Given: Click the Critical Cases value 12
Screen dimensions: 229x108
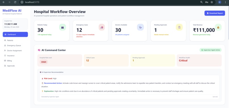Looking at the screenshot, I should pyautogui.click(x=88, y=60).
